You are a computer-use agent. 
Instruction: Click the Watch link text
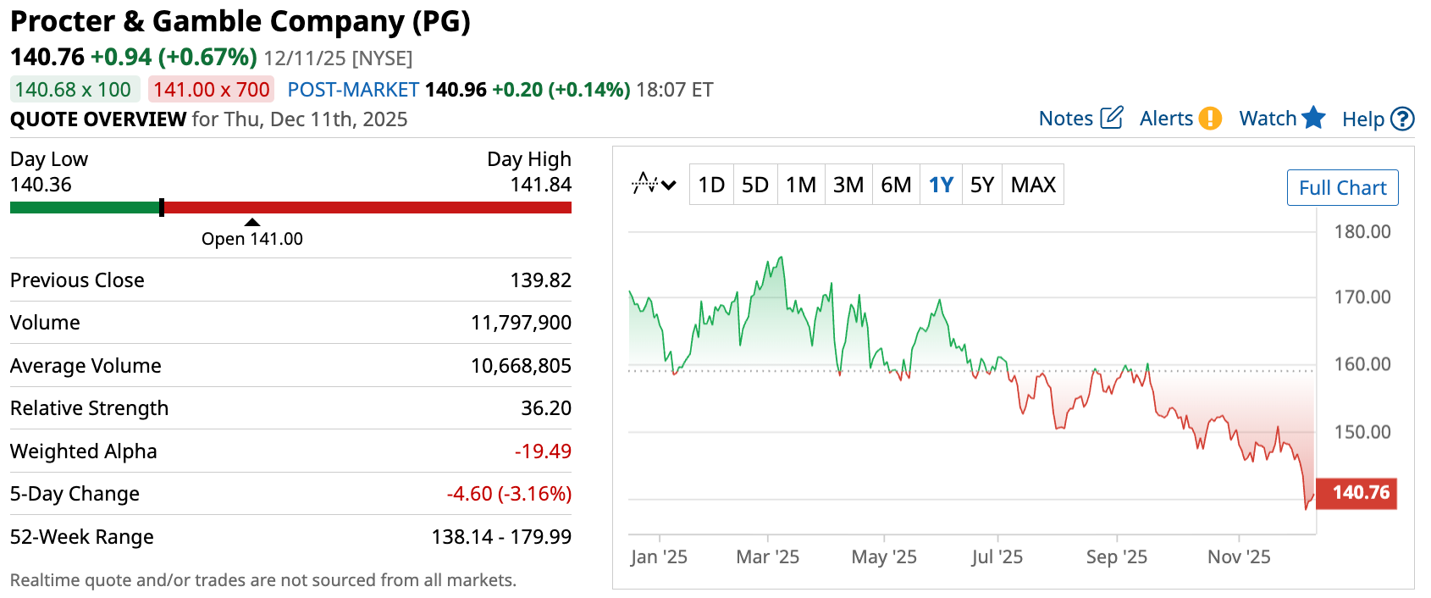[x=1268, y=119]
